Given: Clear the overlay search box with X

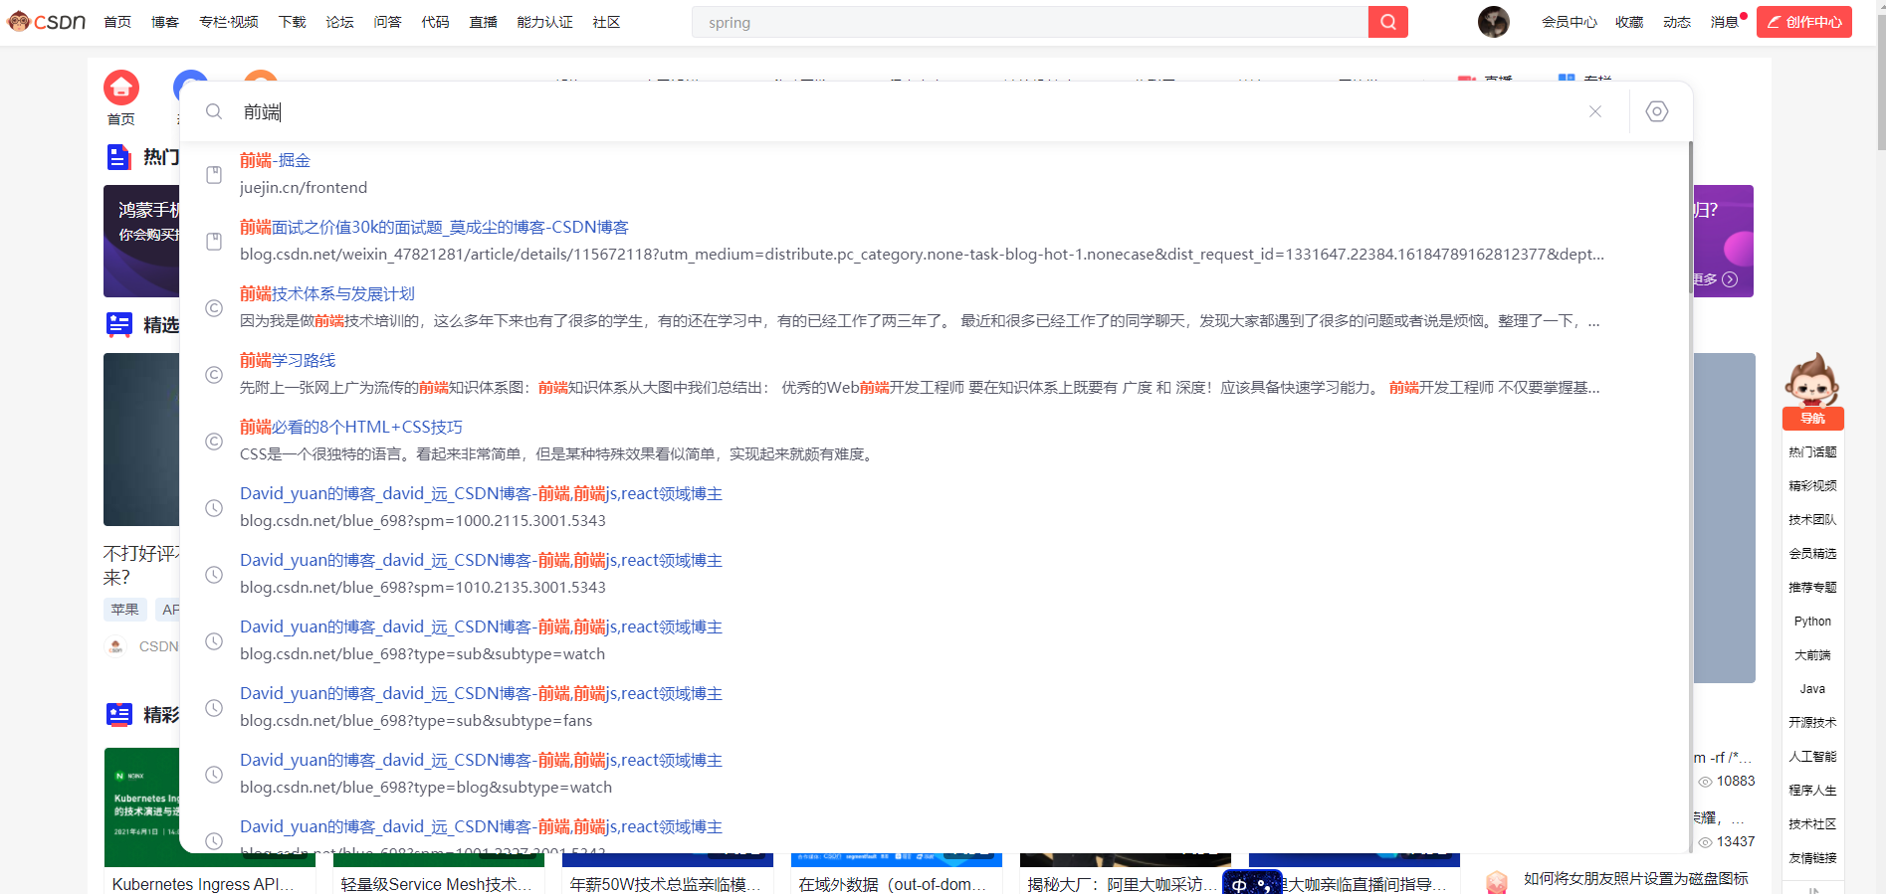Looking at the screenshot, I should 1595,111.
